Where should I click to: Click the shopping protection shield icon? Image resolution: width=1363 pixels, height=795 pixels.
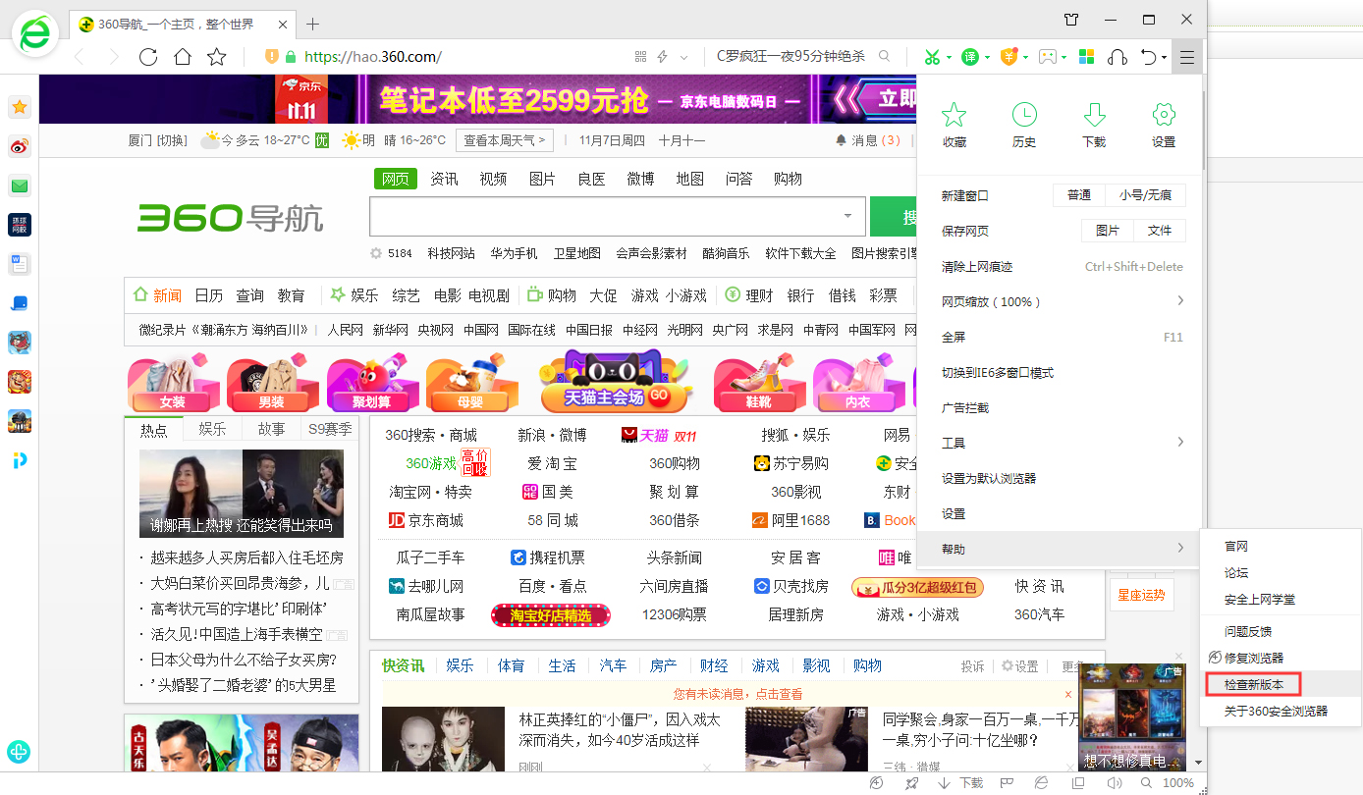click(x=1009, y=56)
